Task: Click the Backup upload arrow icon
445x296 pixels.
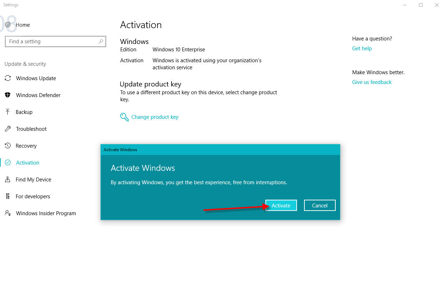Action: pos(8,112)
